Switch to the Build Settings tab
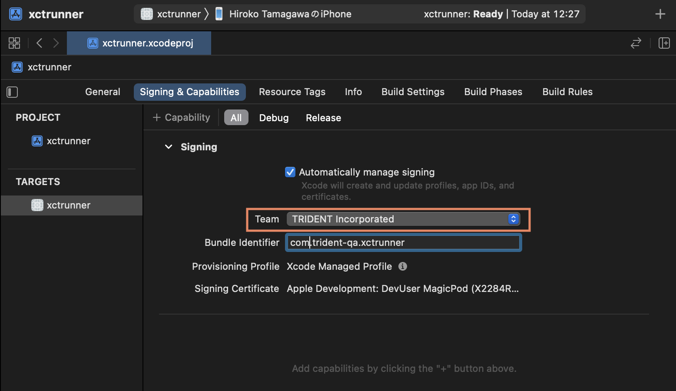 coord(413,92)
